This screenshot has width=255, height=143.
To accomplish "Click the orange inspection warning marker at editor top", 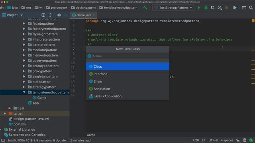I will pos(253,21).
